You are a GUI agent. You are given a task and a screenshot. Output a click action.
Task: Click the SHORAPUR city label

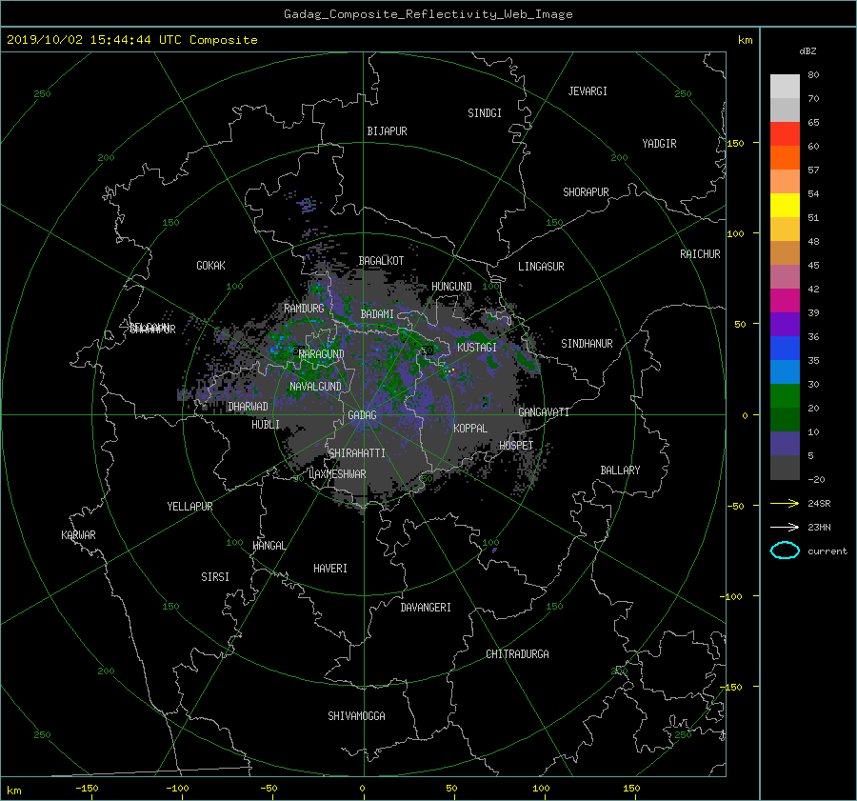(586, 192)
